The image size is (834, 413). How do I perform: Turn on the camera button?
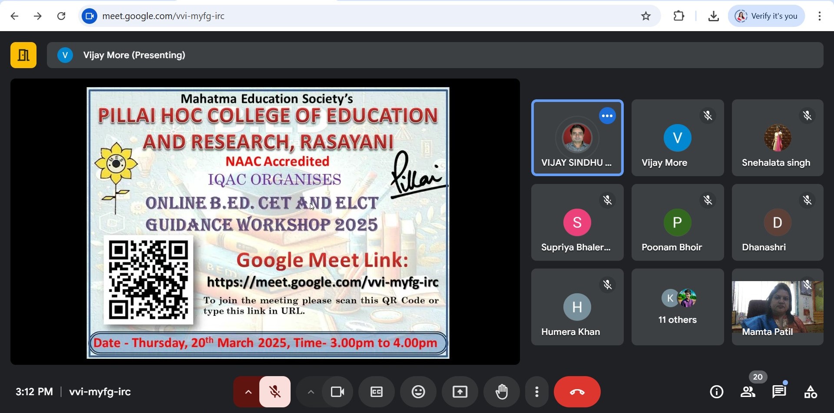(x=338, y=392)
